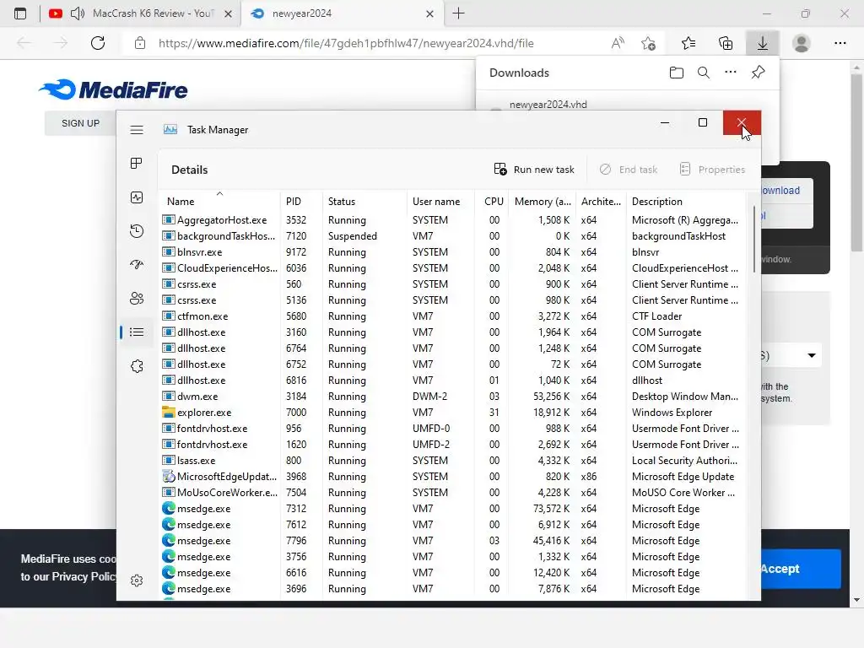Select the dwm.exe process row

[452, 397]
